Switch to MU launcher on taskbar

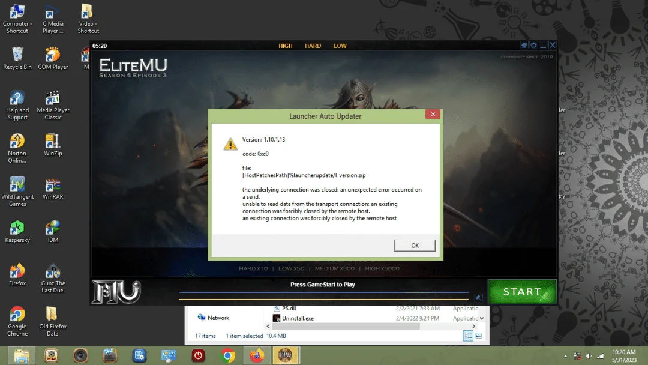[x=285, y=355]
